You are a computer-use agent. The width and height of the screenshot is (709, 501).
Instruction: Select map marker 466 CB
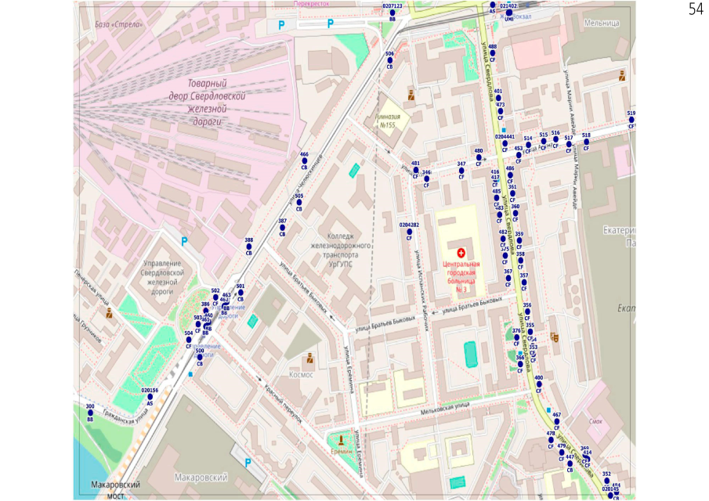[304, 161]
